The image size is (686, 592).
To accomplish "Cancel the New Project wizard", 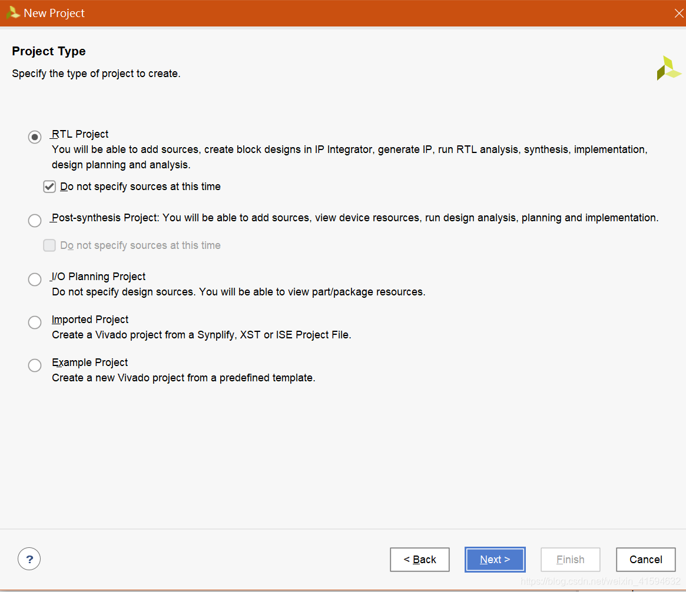I will click(646, 559).
